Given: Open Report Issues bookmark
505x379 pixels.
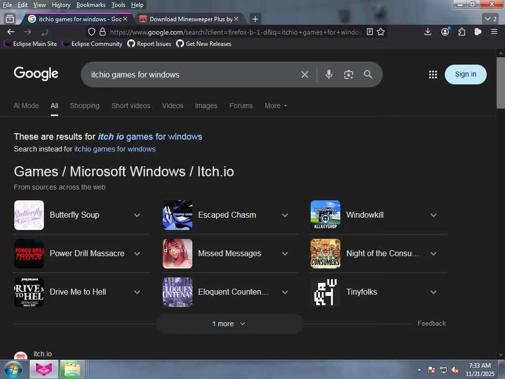Looking at the screenshot, I should click(149, 44).
